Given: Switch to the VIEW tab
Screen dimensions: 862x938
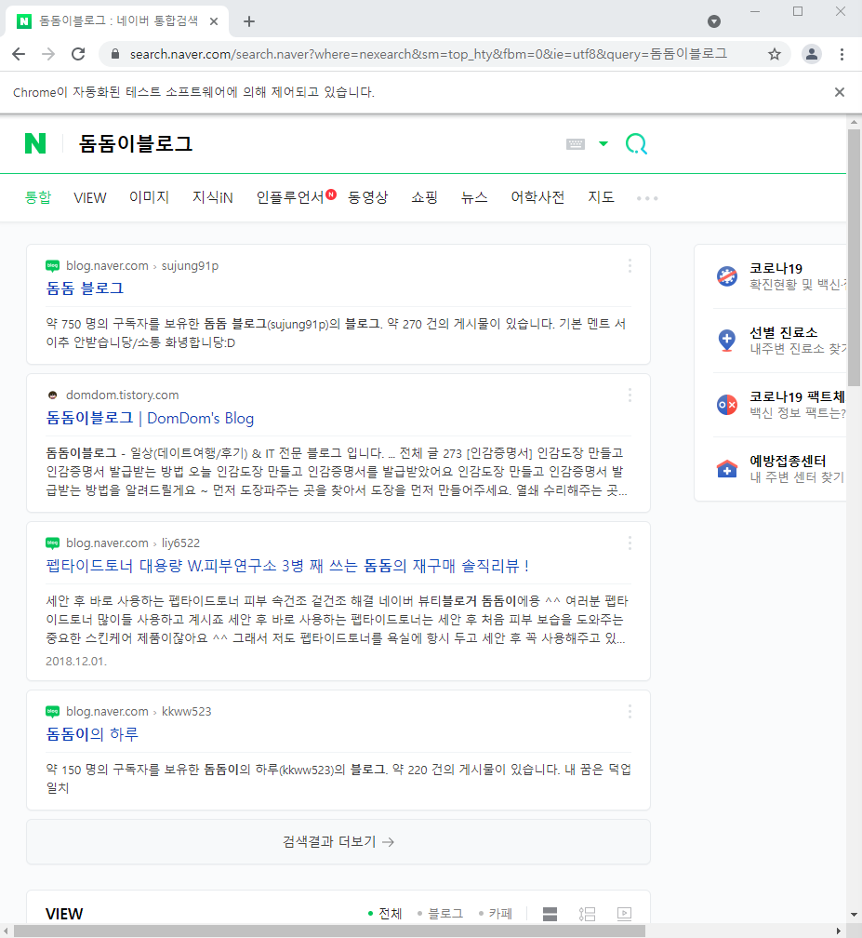Looking at the screenshot, I should coord(90,197).
